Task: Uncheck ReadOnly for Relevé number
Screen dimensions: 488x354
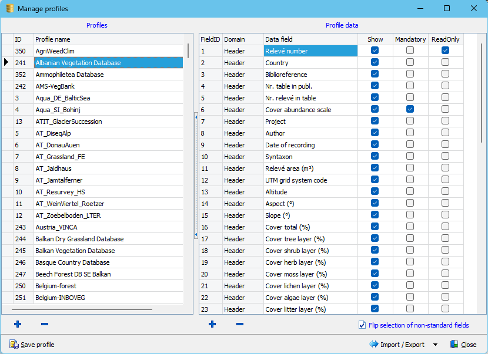Action: click(445, 51)
